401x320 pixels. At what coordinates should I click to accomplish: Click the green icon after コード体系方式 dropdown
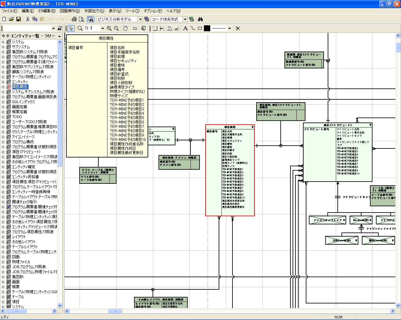tap(191, 19)
